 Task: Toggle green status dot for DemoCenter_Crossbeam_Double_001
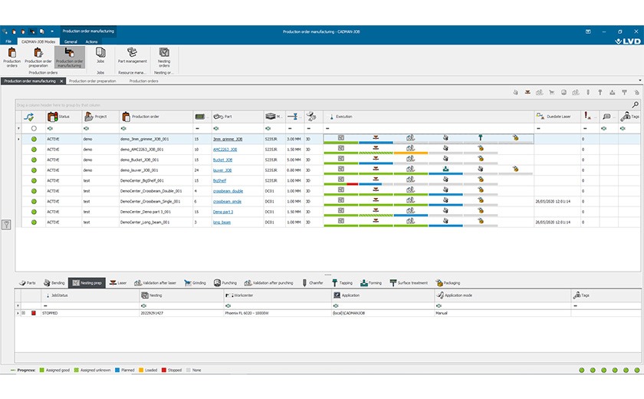click(x=34, y=191)
